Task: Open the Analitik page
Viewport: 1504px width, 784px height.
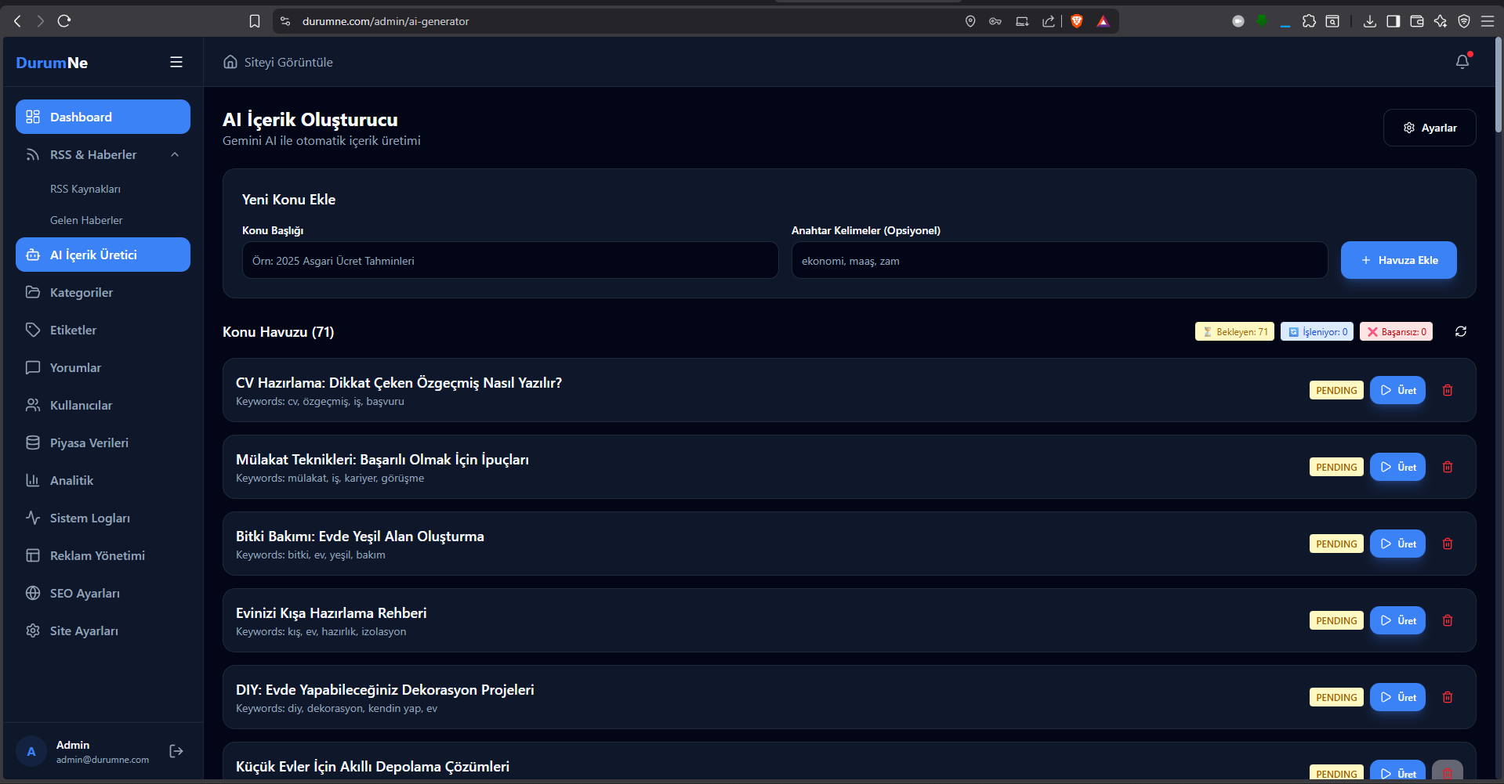Action: pos(103,480)
